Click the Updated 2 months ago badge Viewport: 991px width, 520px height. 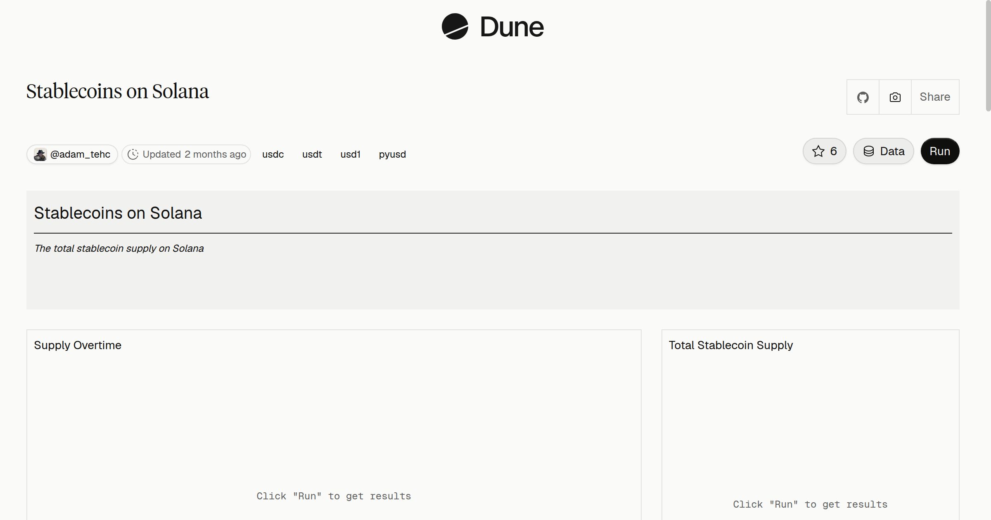point(186,154)
